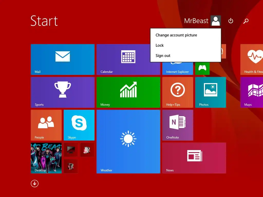
Task: Launch the OneNote tile
Action: 178,125
